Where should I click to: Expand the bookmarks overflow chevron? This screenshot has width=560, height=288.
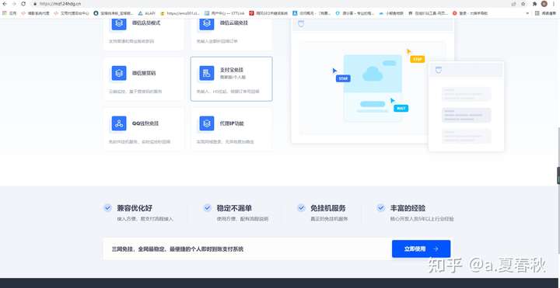coord(527,13)
